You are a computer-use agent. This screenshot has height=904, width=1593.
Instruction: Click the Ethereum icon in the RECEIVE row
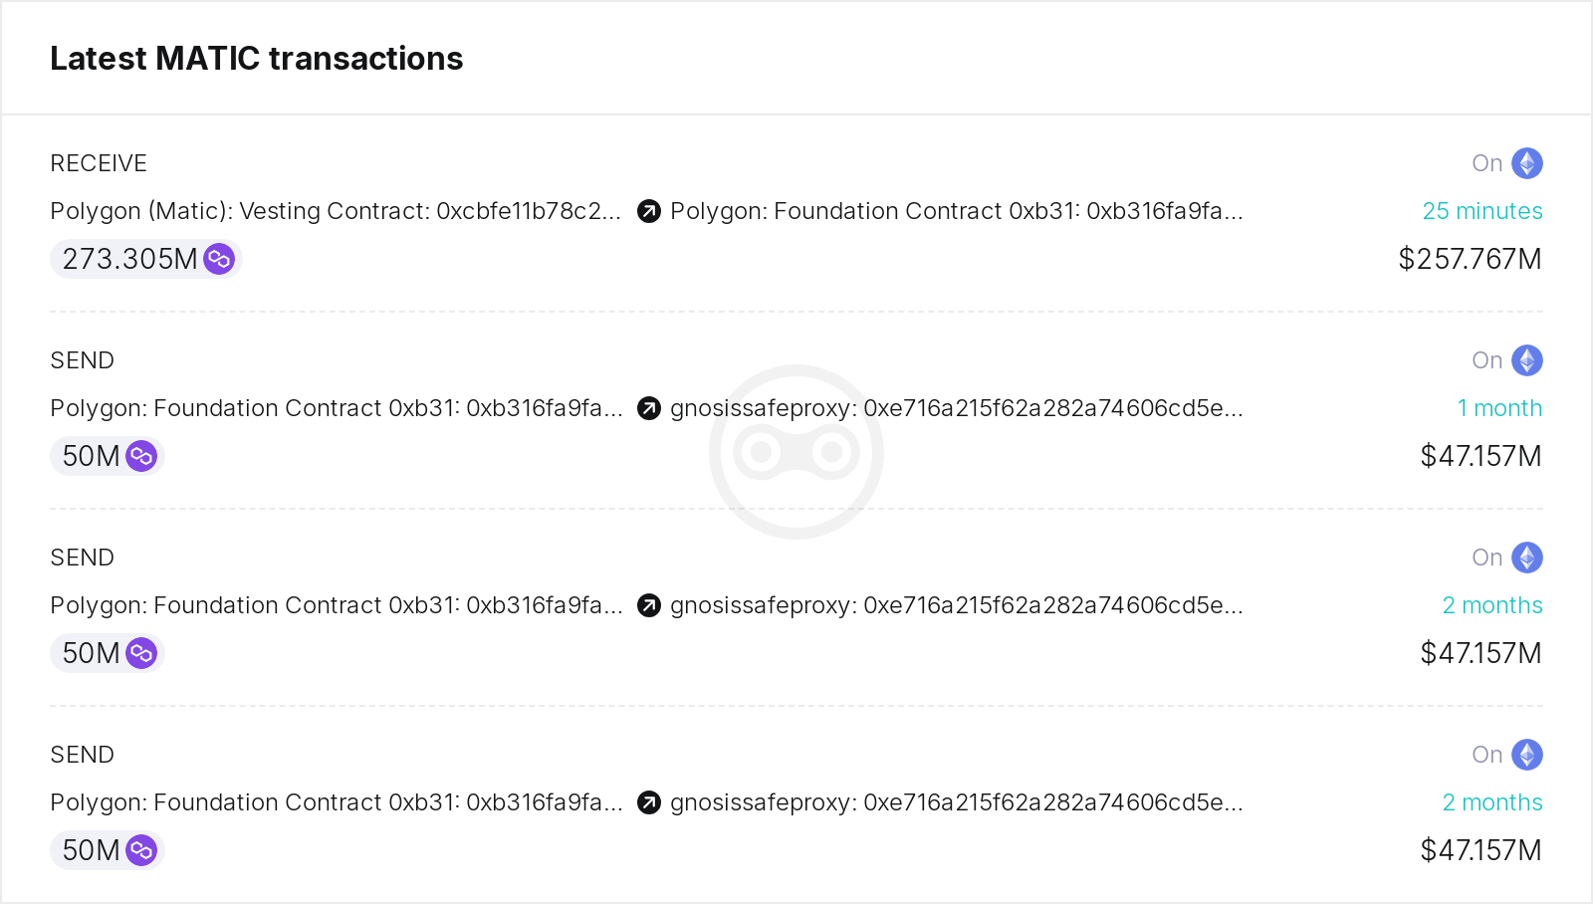click(x=1527, y=163)
